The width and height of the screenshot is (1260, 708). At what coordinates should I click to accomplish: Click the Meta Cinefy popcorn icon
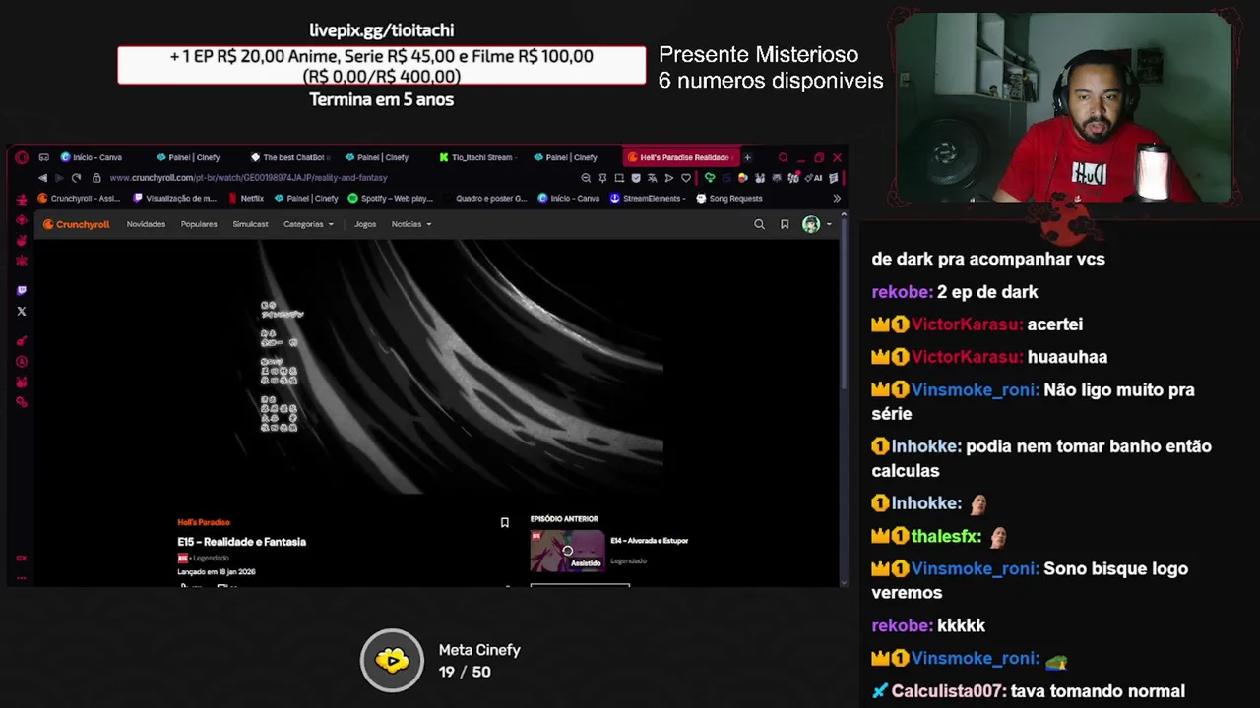[x=392, y=660]
